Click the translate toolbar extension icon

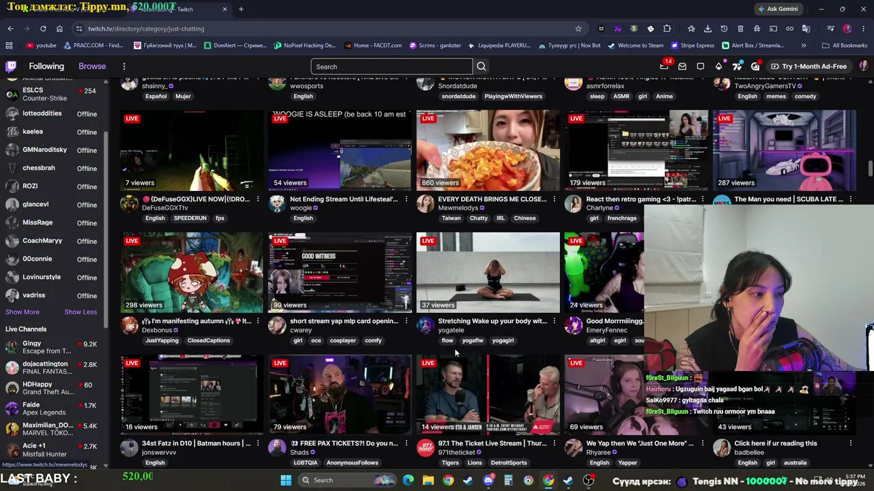(806, 29)
